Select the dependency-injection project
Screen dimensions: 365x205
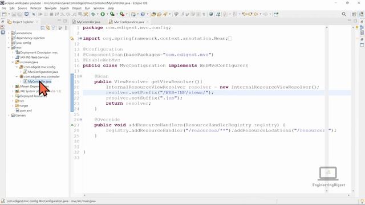(30, 38)
